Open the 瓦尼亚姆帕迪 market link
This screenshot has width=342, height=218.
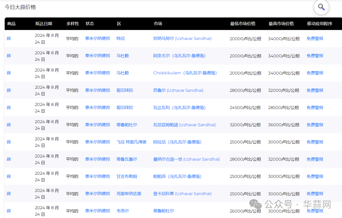coord(184,125)
